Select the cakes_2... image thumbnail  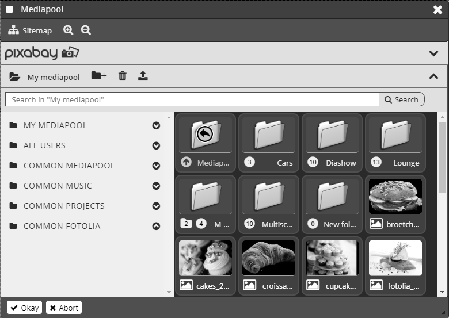[x=206, y=258]
